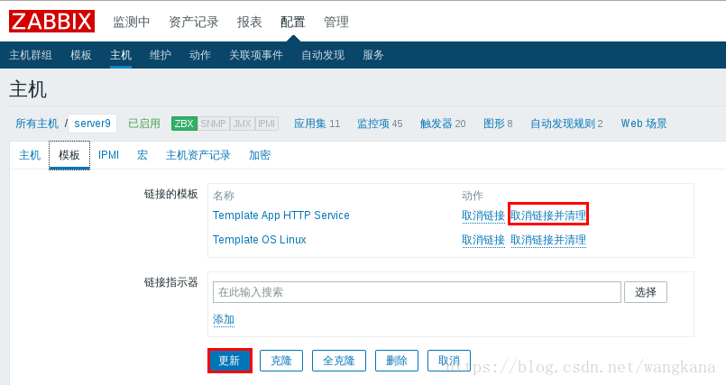Viewport: 726px width, 385px height.
Task: Click the green ZBX availability badge
Action: coord(184,124)
